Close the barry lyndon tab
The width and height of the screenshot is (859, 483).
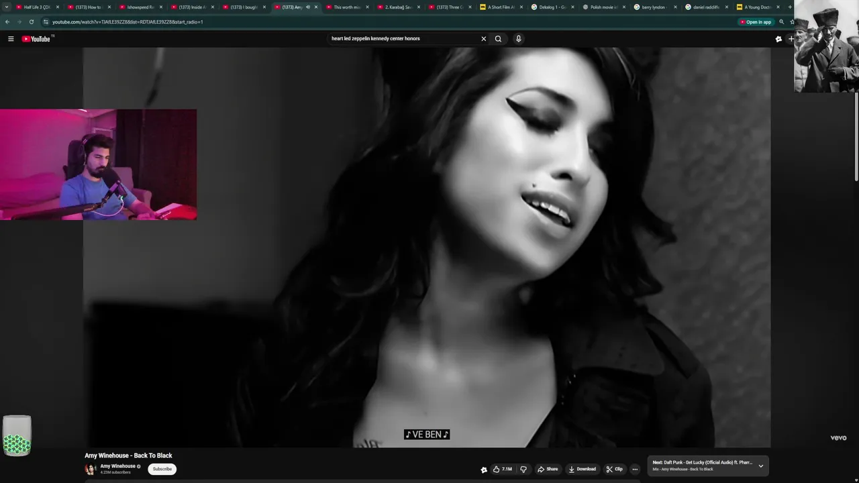(675, 7)
